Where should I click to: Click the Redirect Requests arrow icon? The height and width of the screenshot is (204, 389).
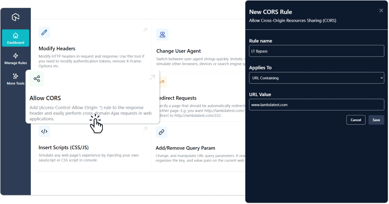pos(162,82)
